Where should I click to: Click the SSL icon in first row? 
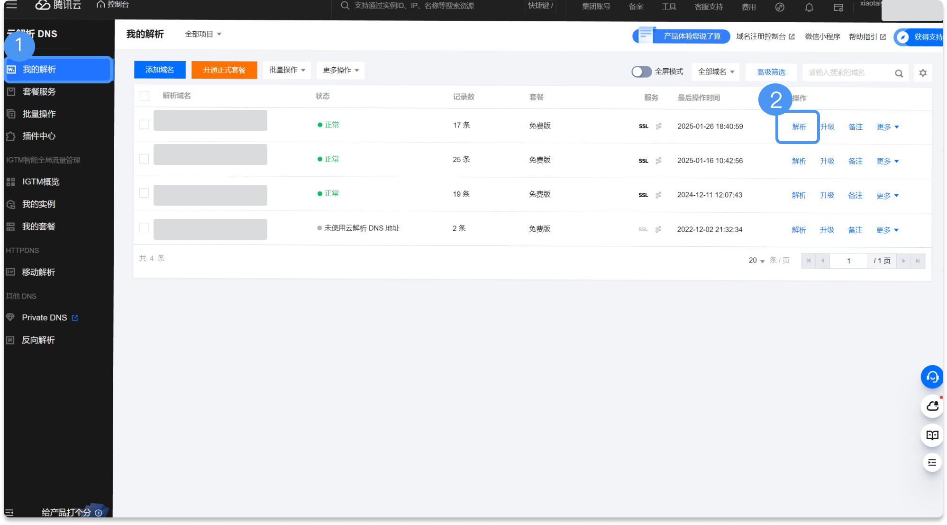click(643, 127)
